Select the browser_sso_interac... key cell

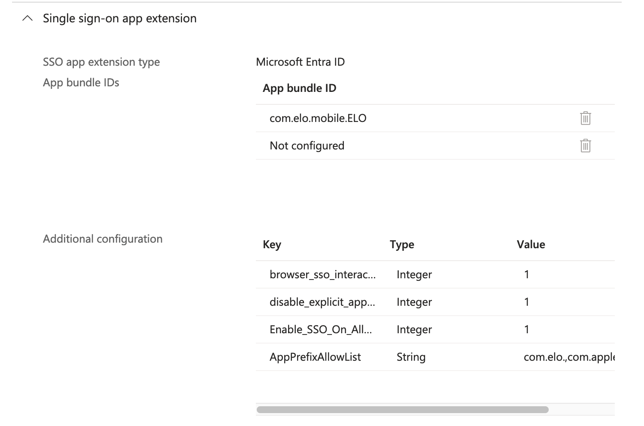click(x=323, y=274)
